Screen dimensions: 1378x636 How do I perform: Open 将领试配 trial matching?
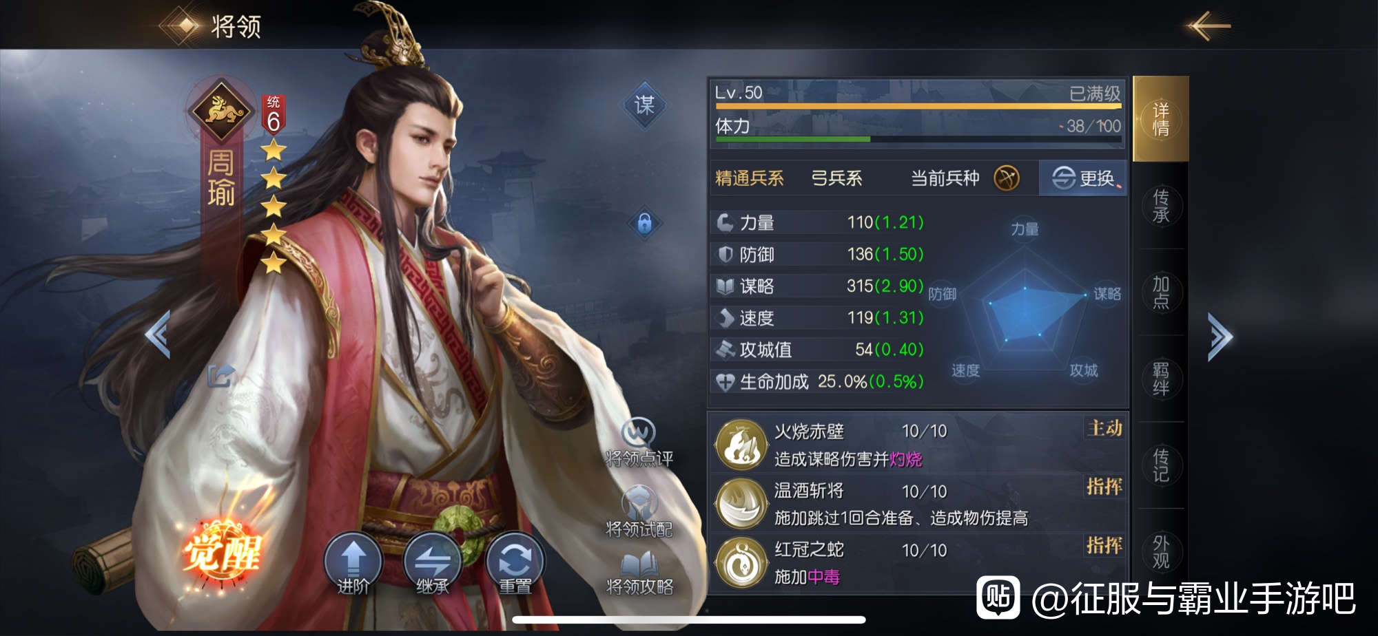pyautogui.click(x=639, y=511)
